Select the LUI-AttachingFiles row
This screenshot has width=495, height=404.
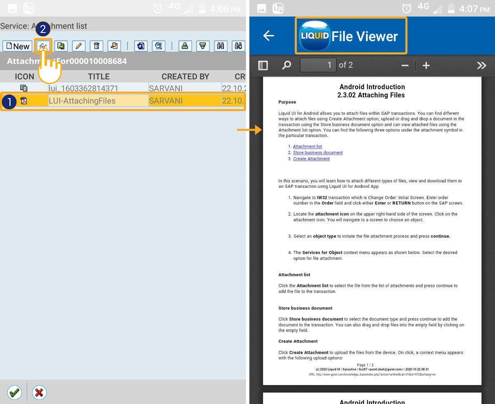98,101
